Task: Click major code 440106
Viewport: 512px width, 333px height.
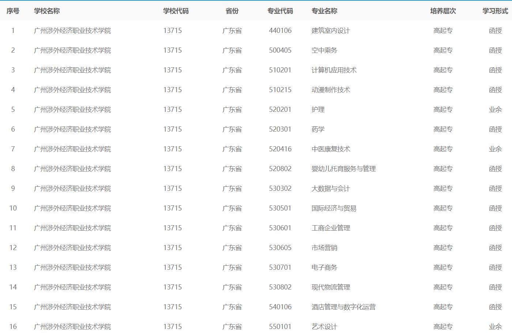Action: [x=280, y=31]
